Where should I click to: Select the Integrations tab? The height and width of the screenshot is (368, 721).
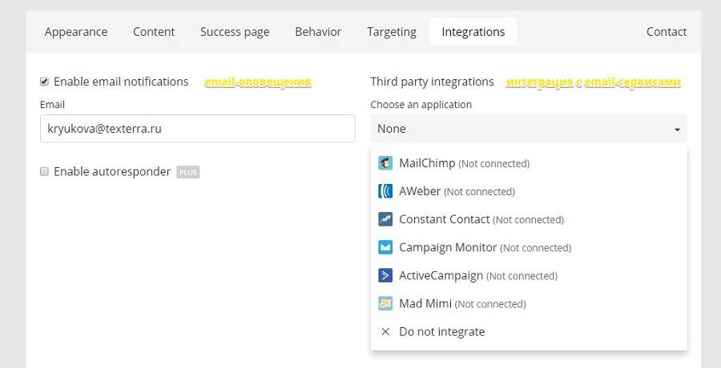click(x=473, y=32)
